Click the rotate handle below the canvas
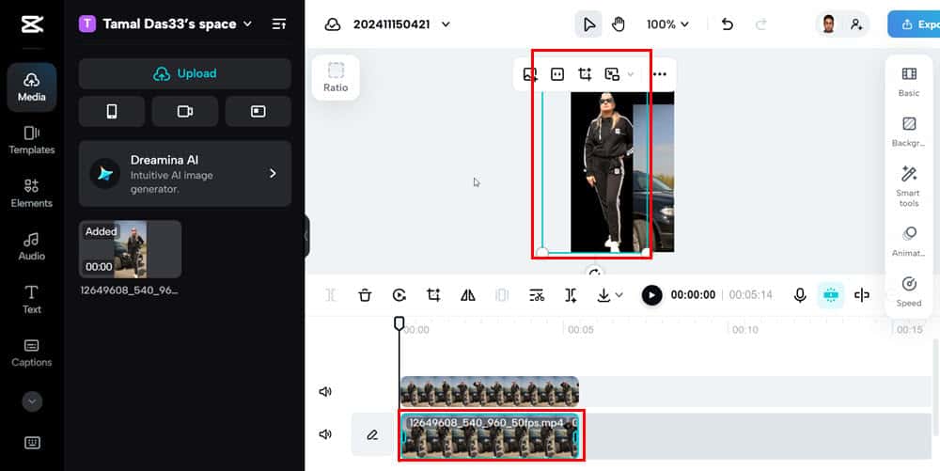This screenshot has width=940, height=471. [594, 273]
